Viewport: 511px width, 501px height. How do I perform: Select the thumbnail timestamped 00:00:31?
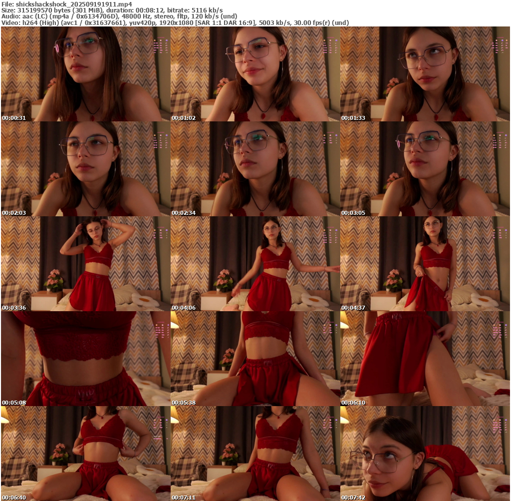pyautogui.click(x=85, y=74)
